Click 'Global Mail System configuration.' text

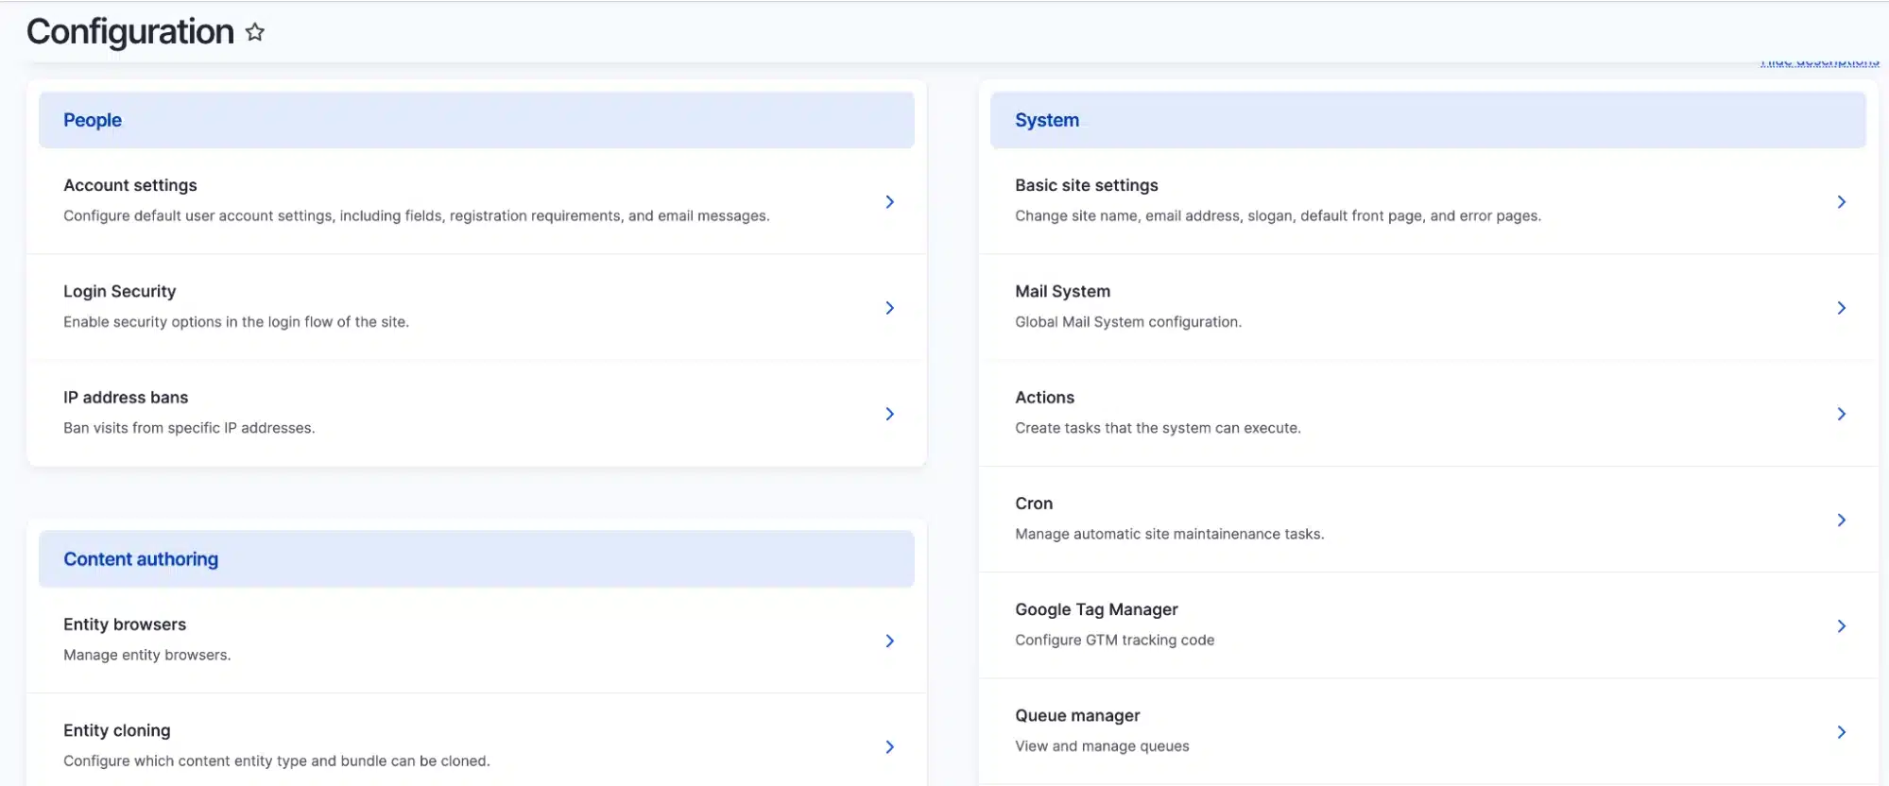(1128, 321)
